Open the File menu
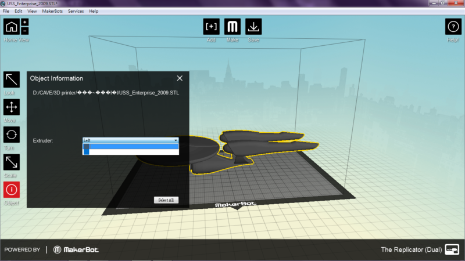 6,11
